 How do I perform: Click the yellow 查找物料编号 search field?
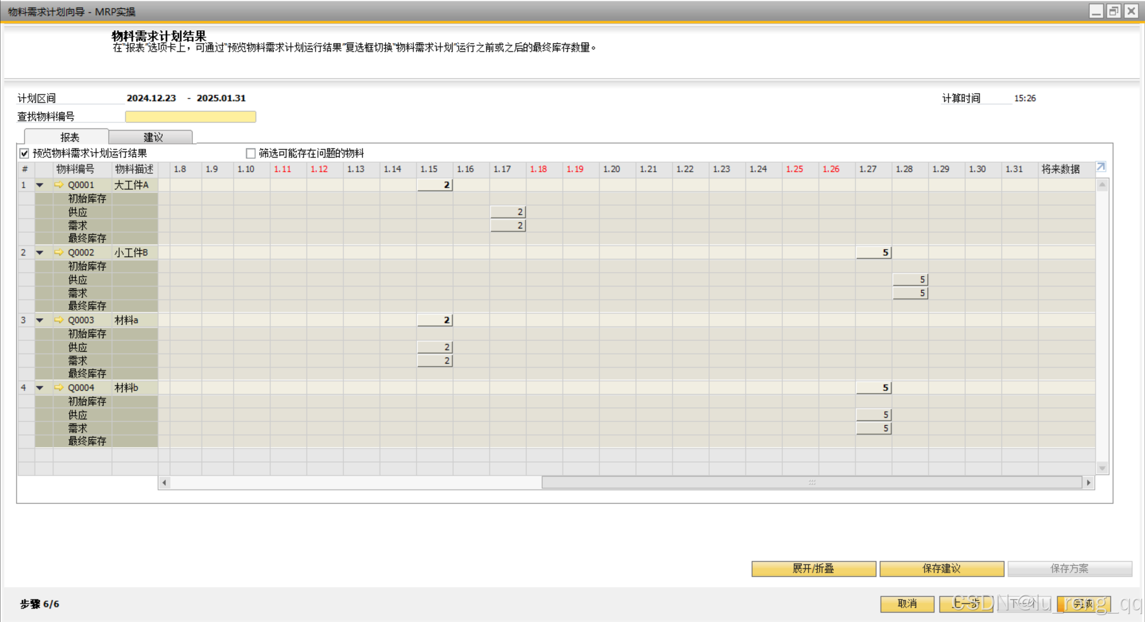point(190,117)
